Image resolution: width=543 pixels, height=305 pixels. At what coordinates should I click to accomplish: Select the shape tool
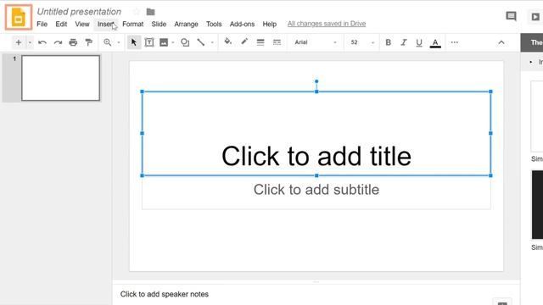[185, 42]
